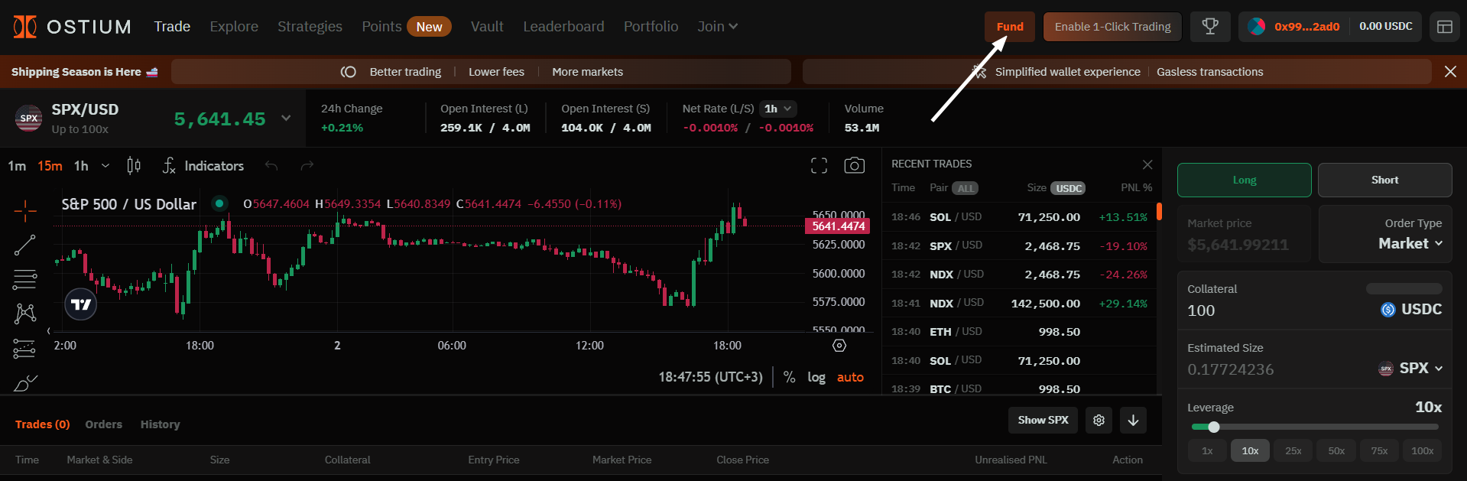Select the trend line drawing tool
This screenshot has height=481, width=1467.
pos(24,245)
